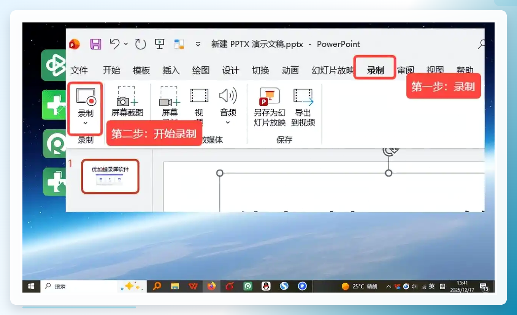Open the 25°C weather widget on the taskbar
This screenshot has height=315, width=517.
(x=359, y=286)
